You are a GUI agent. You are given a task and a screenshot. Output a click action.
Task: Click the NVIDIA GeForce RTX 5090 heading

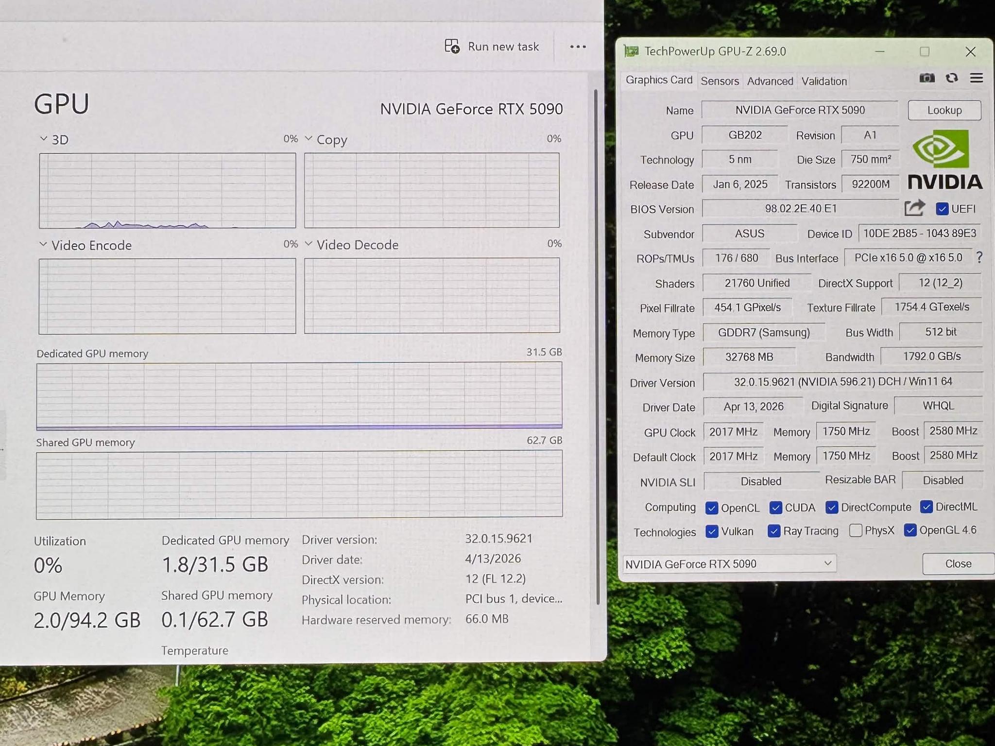coord(471,109)
